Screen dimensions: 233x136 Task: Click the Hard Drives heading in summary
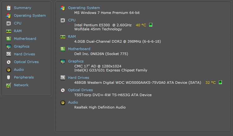(x=79, y=78)
